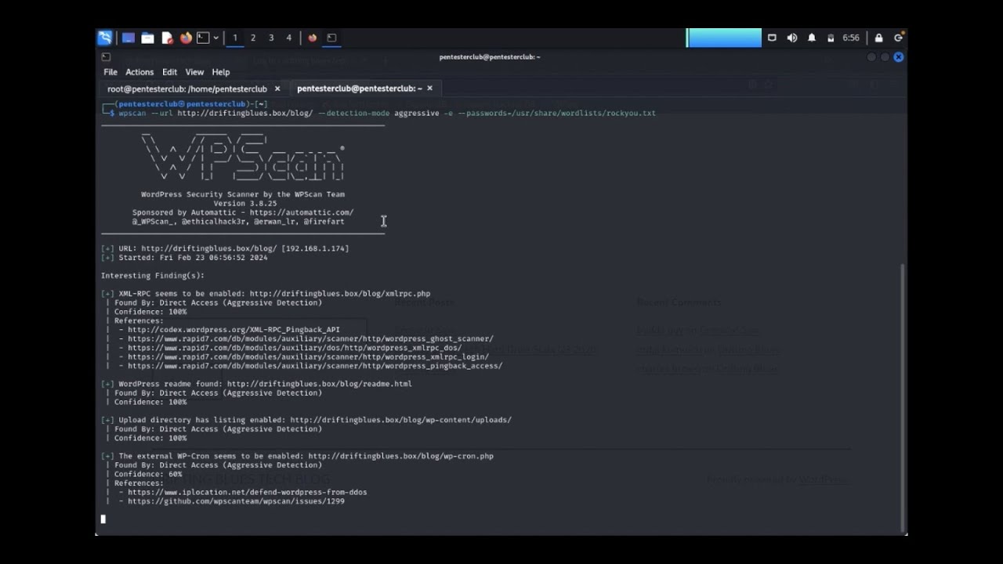This screenshot has width=1003, height=564.
Task: Show notifications via the bell icon
Action: pyautogui.click(x=812, y=38)
